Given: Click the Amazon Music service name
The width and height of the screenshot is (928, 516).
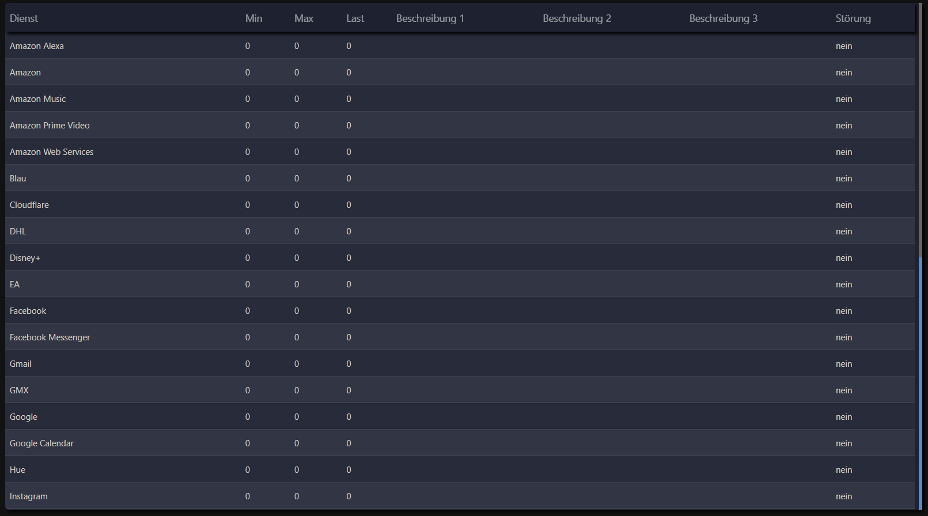Looking at the screenshot, I should click(37, 99).
